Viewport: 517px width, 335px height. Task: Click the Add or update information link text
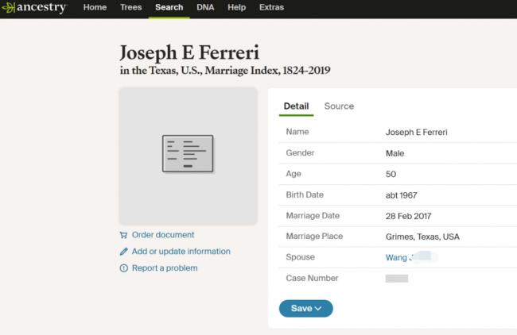[181, 252]
